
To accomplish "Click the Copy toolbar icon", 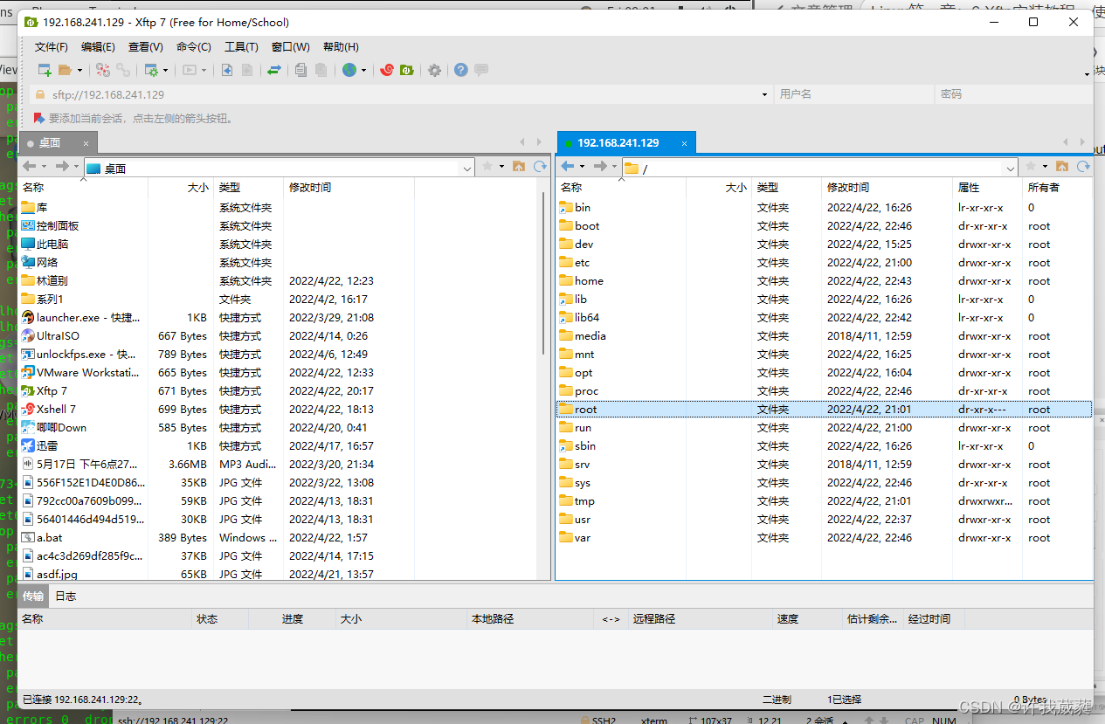I will coord(300,70).
